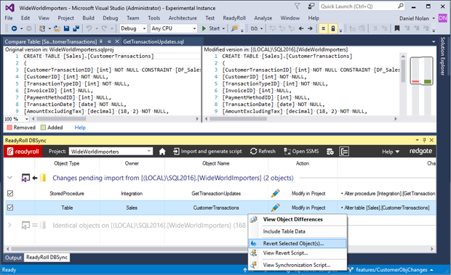Screen dimensions: 451x275
Task: Expand the Identical objects group
Action: (9, 225)
